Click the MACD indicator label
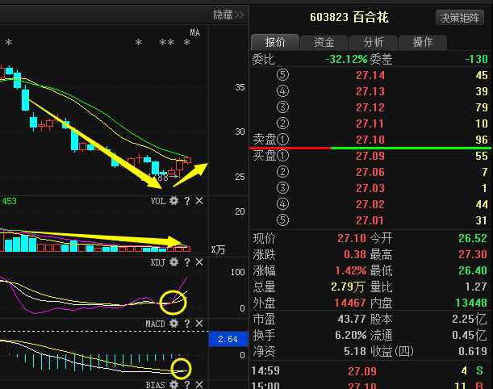 tap(155, 324)
